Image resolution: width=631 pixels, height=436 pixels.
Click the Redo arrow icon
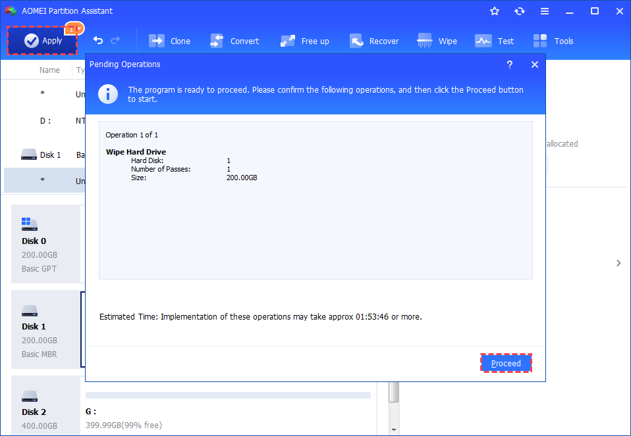tap(115, 40)
